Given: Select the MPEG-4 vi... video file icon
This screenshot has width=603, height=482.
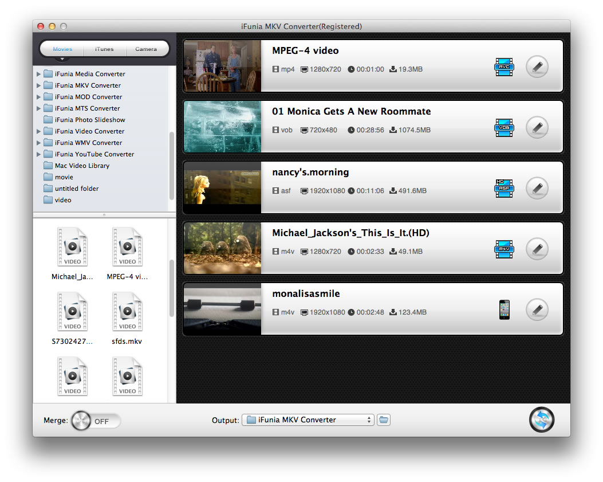Looking at the screenshot, I should pyautogui.click(x=127, y=247).
